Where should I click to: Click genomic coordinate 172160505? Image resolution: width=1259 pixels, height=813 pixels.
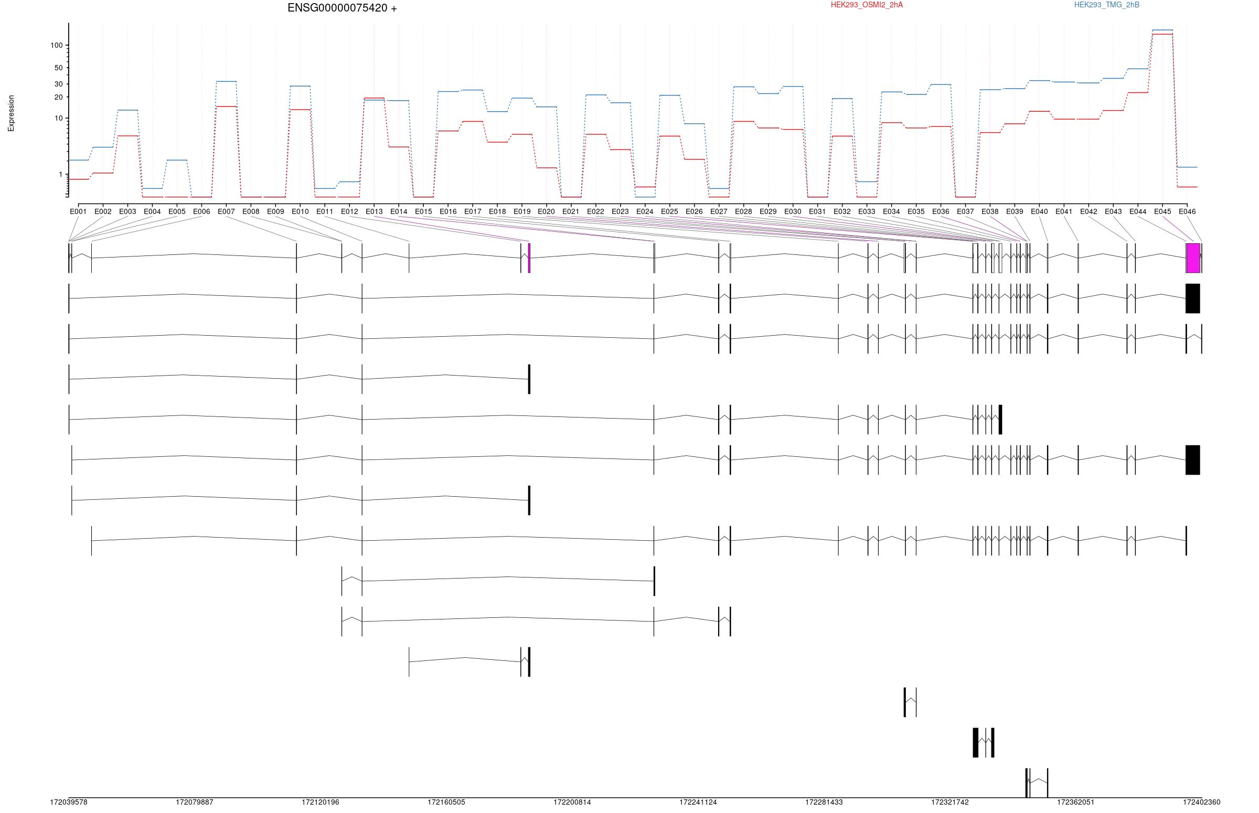[x=446, y=802]
